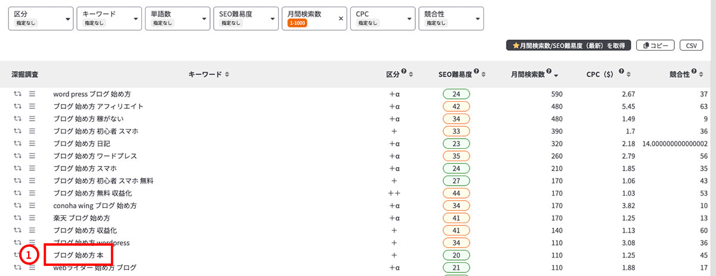The image size is (716, 276).
Task: Export the results with the CSV button
Action: tap(691, 45)
